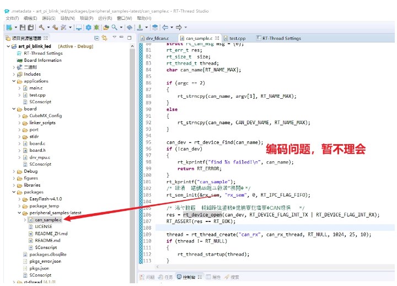Minimize the project explorer panel
The width and height of the screenshot is (397, 286).
[x=121, y=37]
